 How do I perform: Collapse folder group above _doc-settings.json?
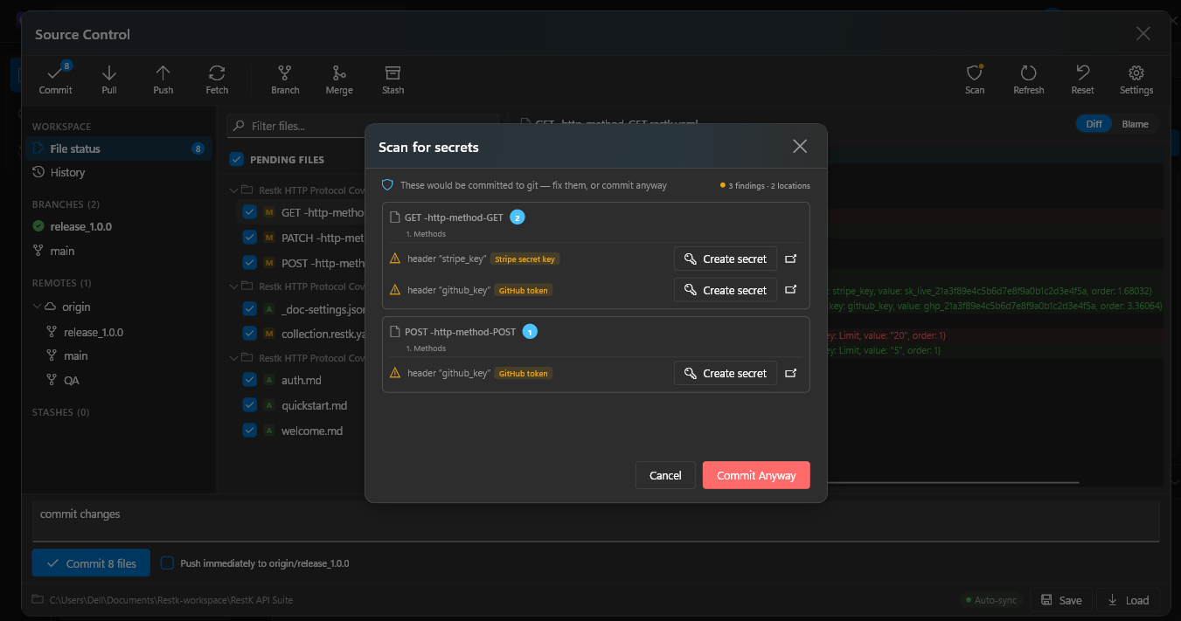point(233,286)
